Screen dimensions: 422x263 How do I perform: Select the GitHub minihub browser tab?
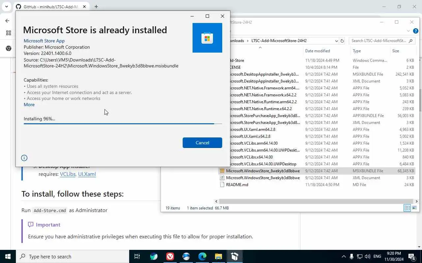point(51,7)
